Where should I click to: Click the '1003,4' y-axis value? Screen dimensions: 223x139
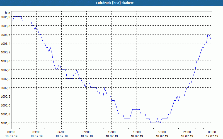coord(5,44)
